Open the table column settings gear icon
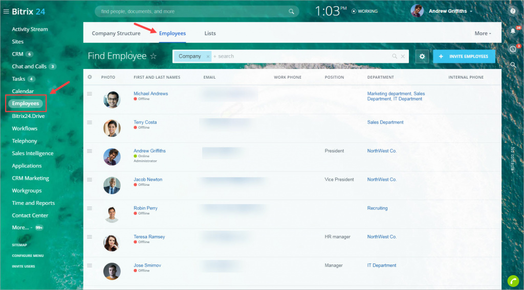Image resolution: width=524 pixels, height=290 pixels. pyautogui.click(x=90, y=77)
